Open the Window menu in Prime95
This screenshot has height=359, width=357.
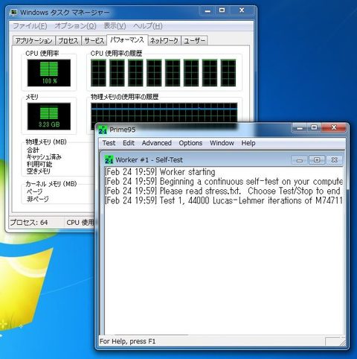[222, 143]
